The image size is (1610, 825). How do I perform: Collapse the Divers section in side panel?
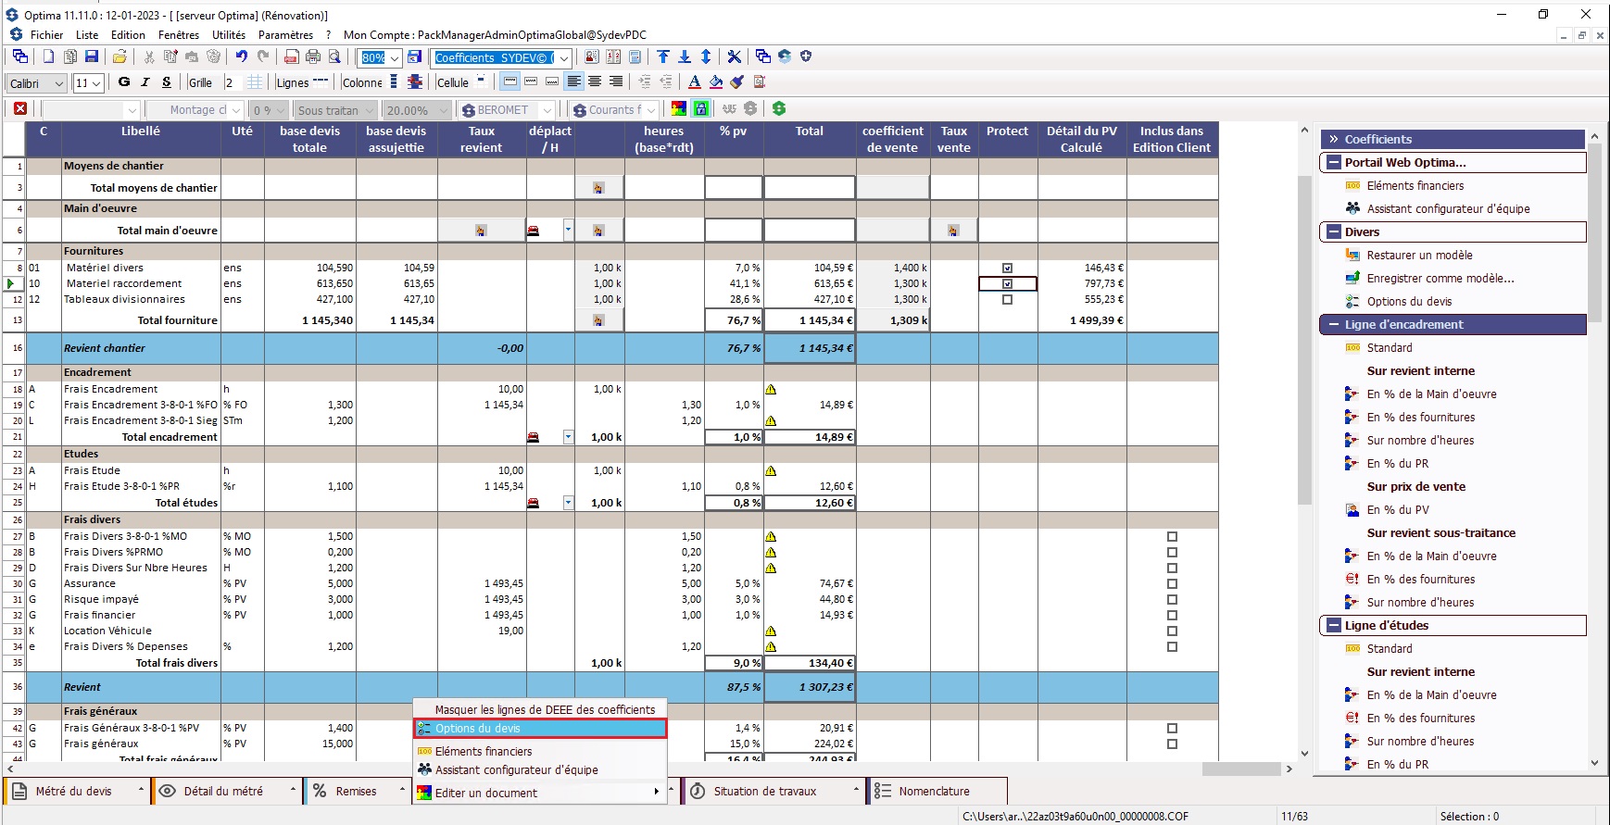point(1334,231)
